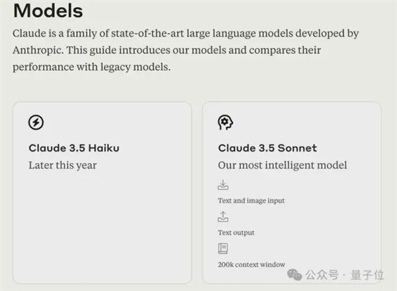Viewport: 397px width, 291px height.
Task: Click the "Later this year" text
Action: 62,165
